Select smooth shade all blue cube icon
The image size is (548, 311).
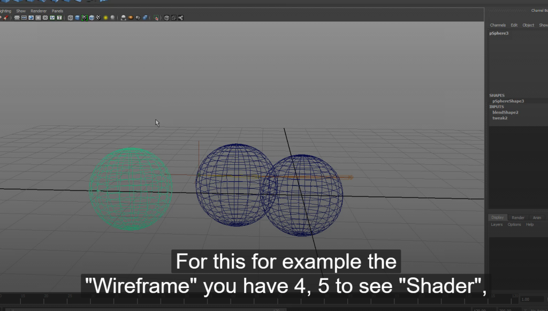pyautogui.click(x=77, y=18)
